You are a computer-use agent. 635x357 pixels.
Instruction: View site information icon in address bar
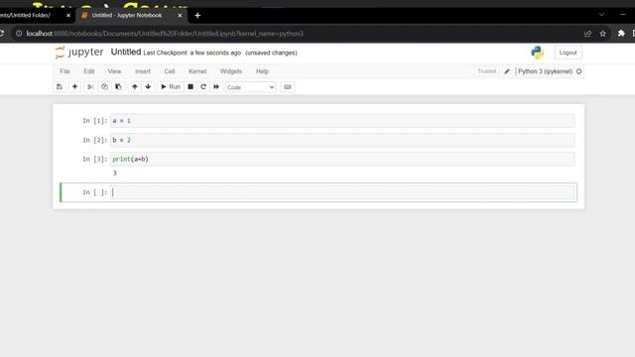(19, 34)
